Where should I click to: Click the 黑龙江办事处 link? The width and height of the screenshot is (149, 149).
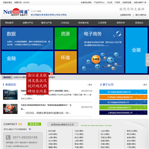point(132,131)
